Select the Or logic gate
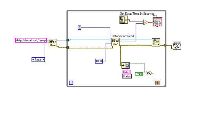This screenshot has width=207, height=116. pos(149,73)
